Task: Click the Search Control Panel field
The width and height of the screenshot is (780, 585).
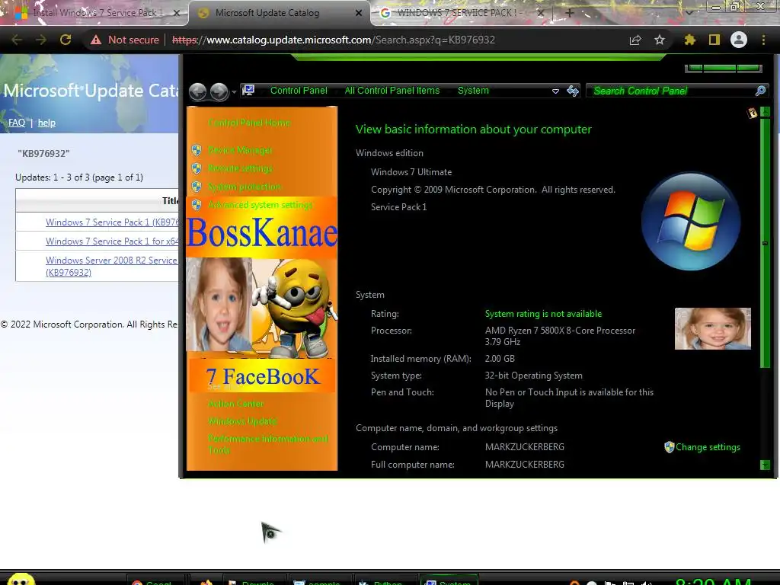Action: (x=677, y=91)
